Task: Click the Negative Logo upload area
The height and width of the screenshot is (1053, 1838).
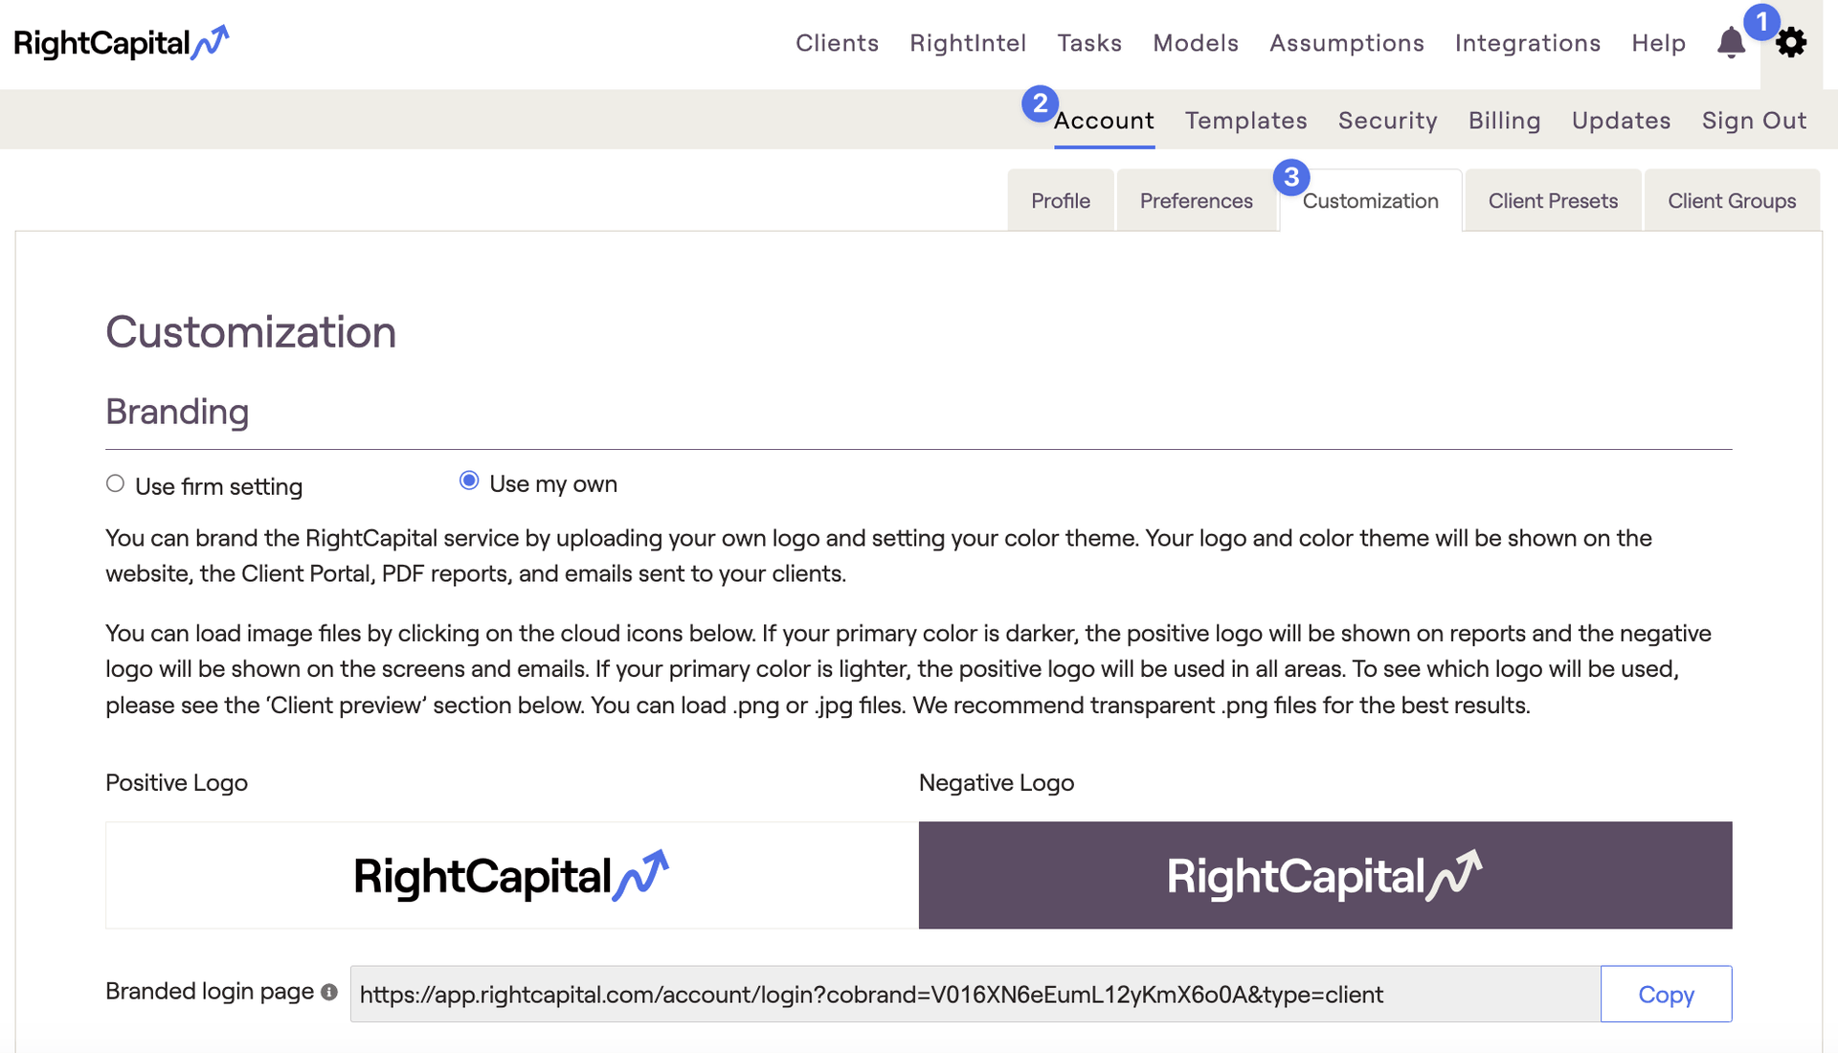Action: [x=1326, y=875]
